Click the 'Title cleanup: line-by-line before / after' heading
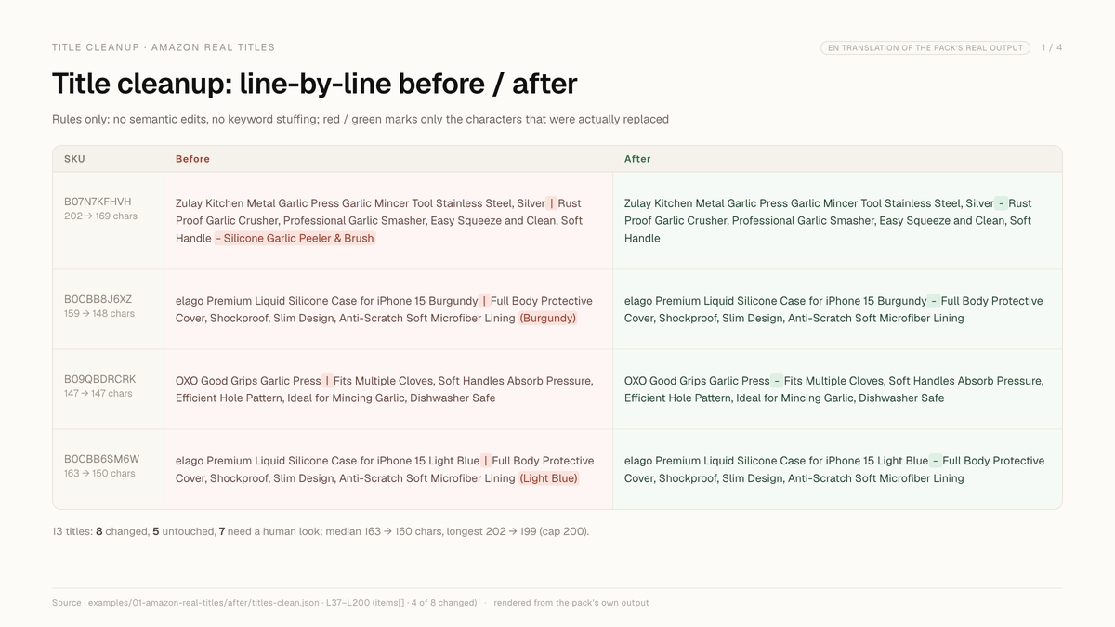 pyautogui.click(x=315, y=84)
